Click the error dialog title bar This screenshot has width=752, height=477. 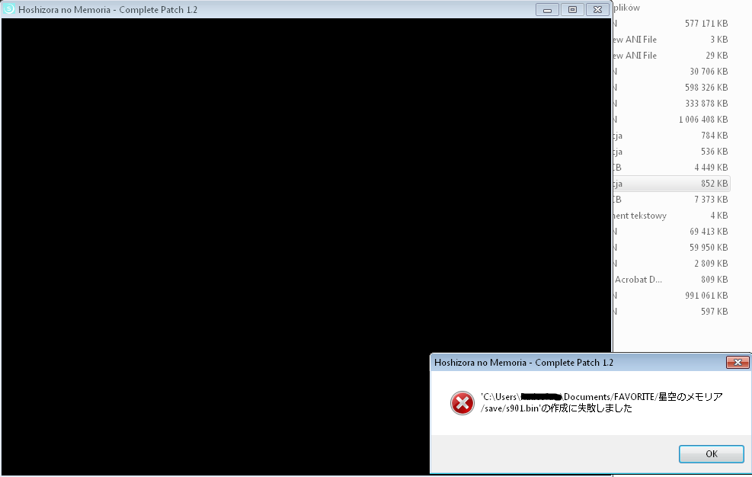pyautogui.click(x=571, y=363)
